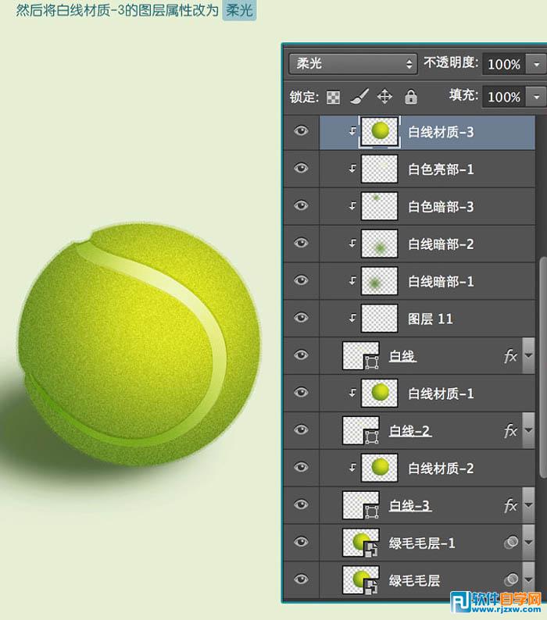This screenshot has width=547, height=620.
Task: Expand effects list of 白线-3 layer
Action: pos(528,504)
